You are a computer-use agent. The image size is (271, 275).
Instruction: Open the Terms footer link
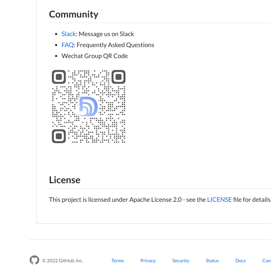tap(117, 261)
